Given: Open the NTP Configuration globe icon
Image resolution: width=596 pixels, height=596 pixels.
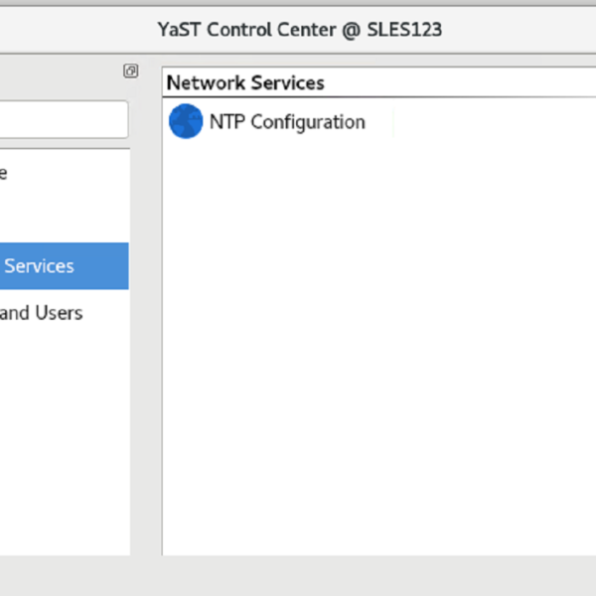Looking at the screenshot, I should pyautogui.click(x=186, y=122).
